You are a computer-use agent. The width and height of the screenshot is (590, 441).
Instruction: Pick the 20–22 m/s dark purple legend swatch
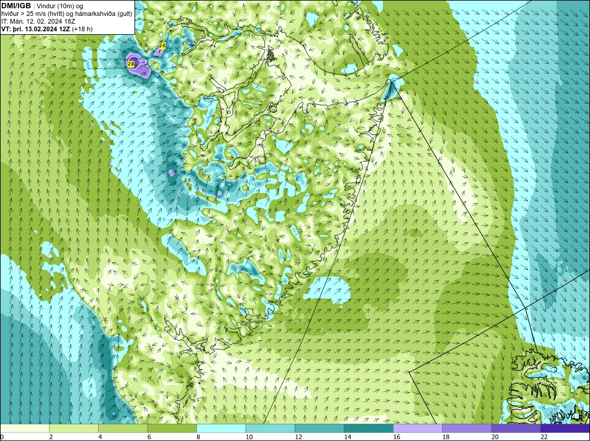coord(516,429)
